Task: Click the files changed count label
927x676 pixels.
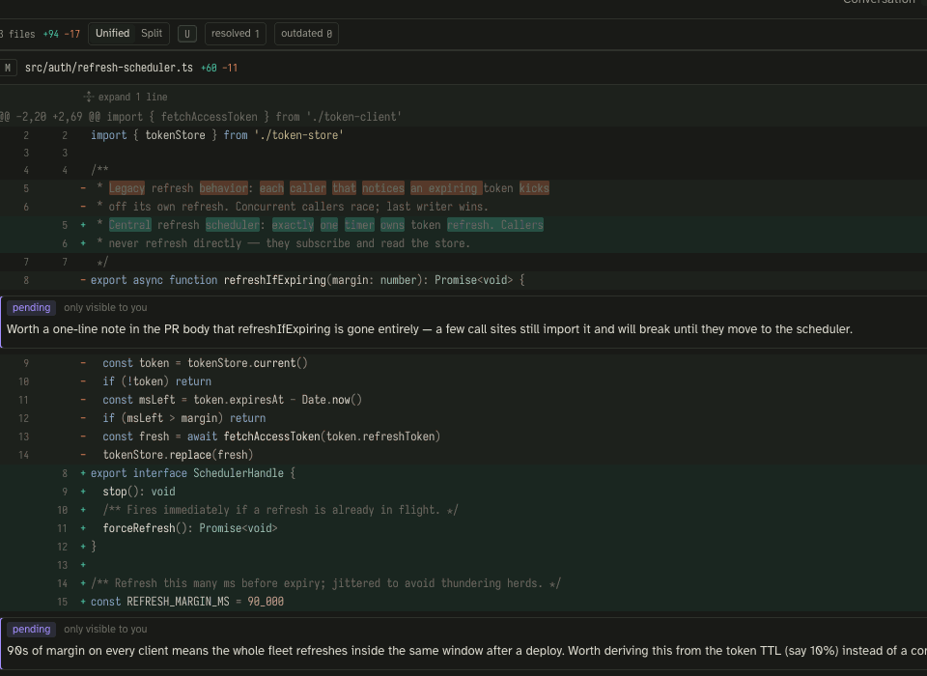Action: pos(17,34)
